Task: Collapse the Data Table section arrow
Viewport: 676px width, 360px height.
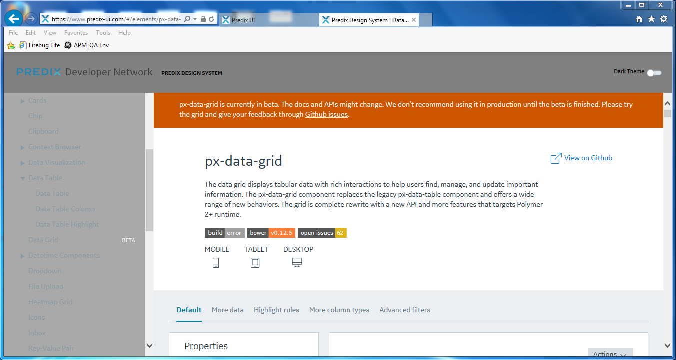Action: (23, 178)
